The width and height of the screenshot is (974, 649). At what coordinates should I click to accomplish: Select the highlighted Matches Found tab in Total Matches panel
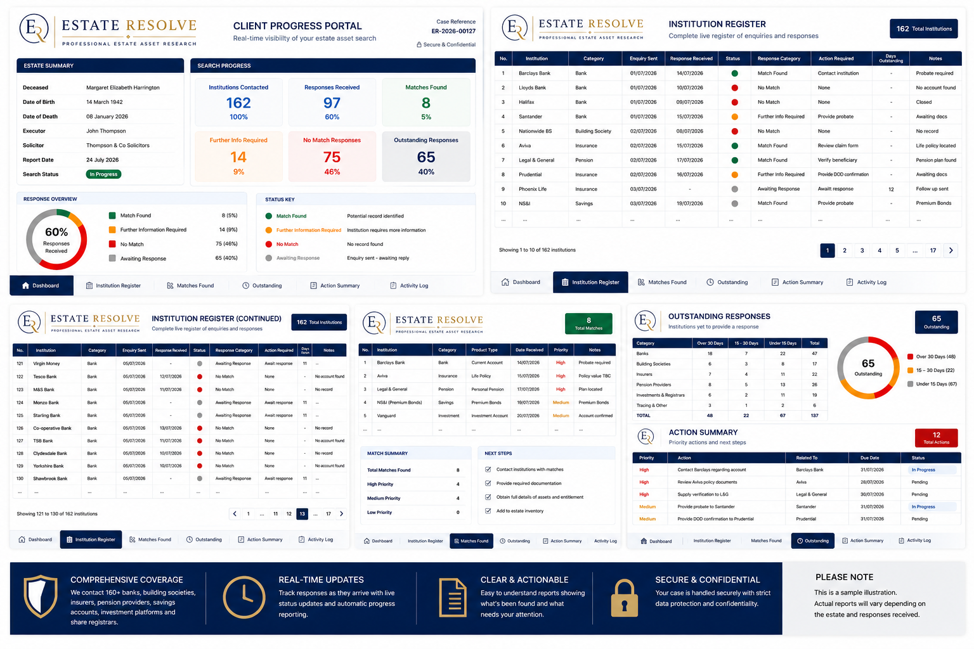coord(471,541)
